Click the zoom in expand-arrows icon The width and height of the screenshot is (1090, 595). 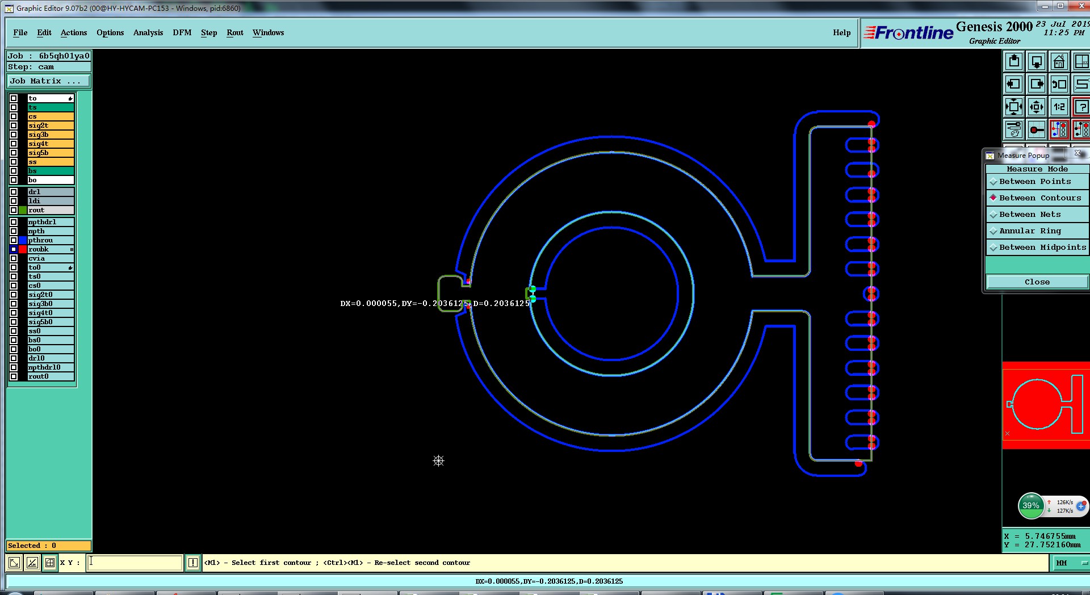tap(1014, 107)
